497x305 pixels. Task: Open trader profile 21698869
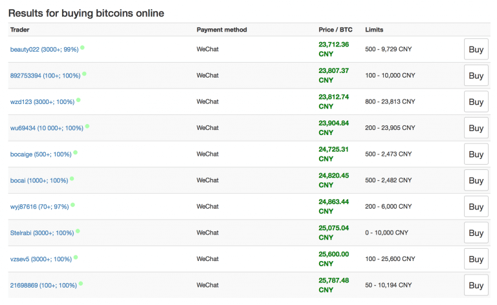click(43, 286)
